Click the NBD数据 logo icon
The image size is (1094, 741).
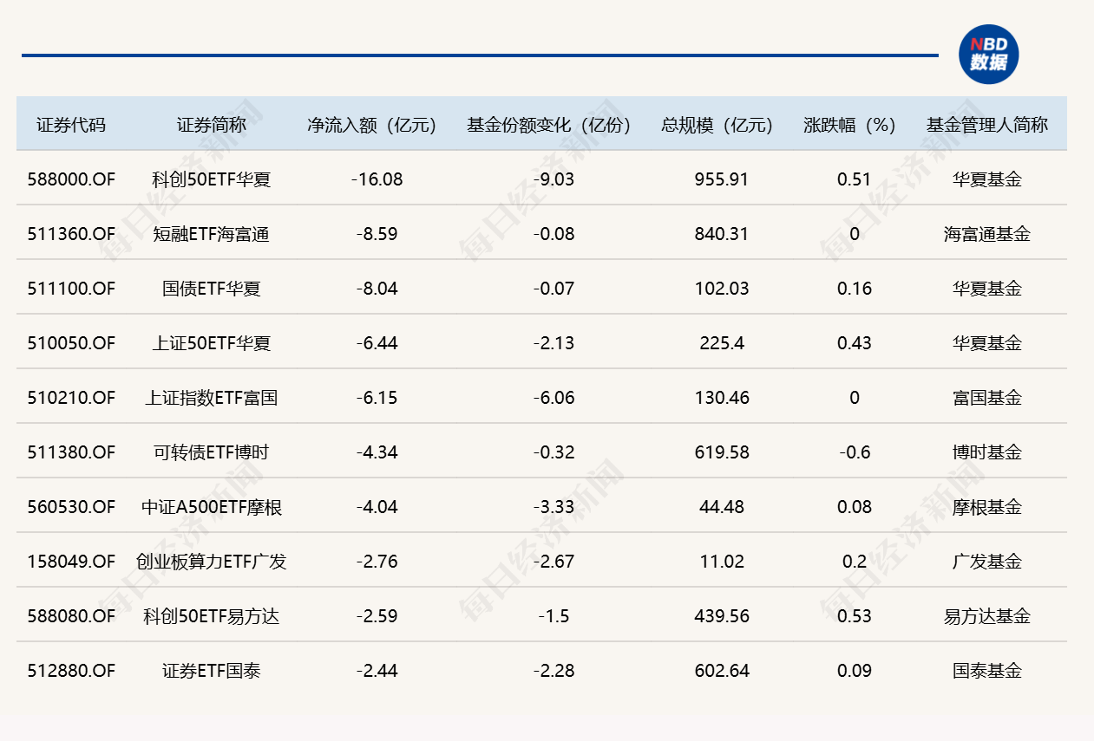point(988,55)
